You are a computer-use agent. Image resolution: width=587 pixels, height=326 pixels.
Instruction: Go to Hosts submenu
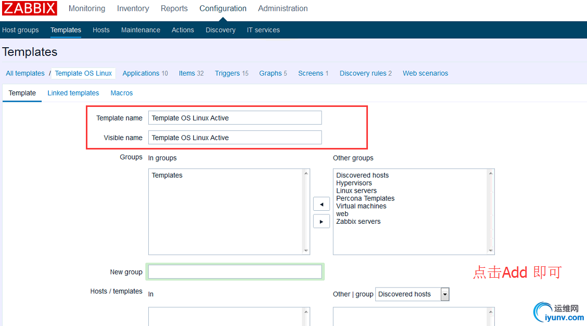tap(101, 30)
